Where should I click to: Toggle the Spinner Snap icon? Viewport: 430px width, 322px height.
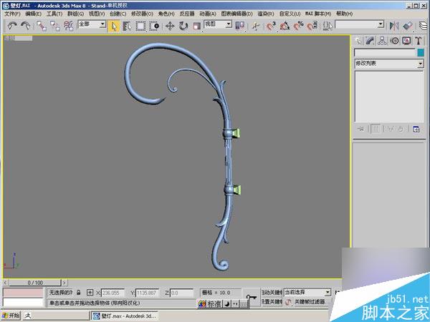tap(312, 26)
